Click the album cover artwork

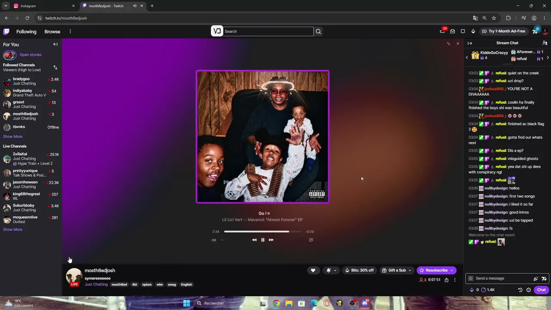click(263, 136)
